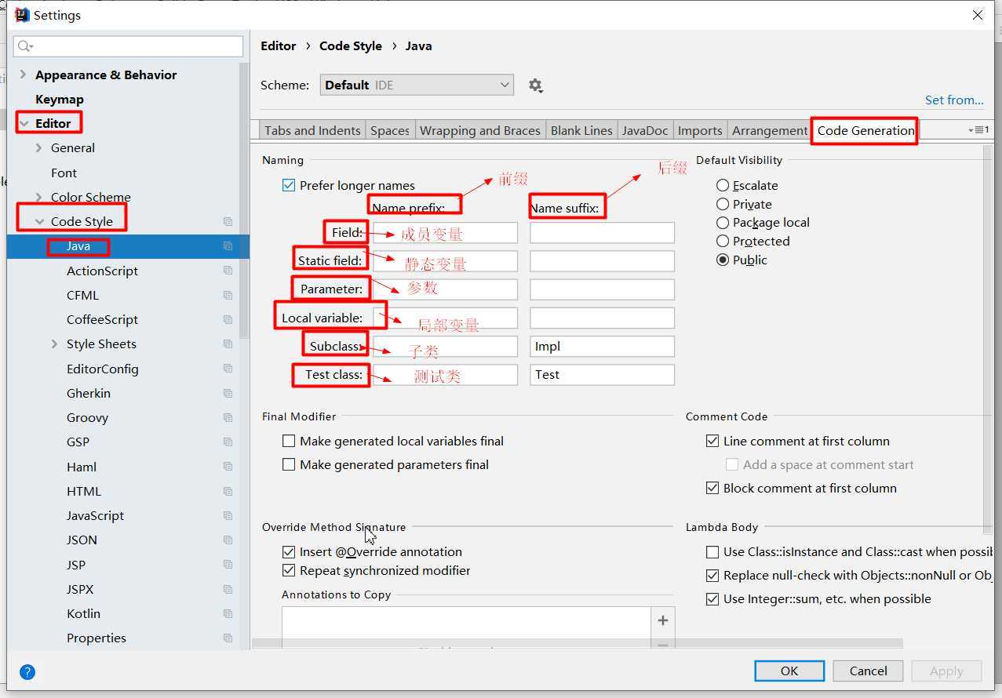Click the copy icon on the Properties row

click(x=228, y=638)
